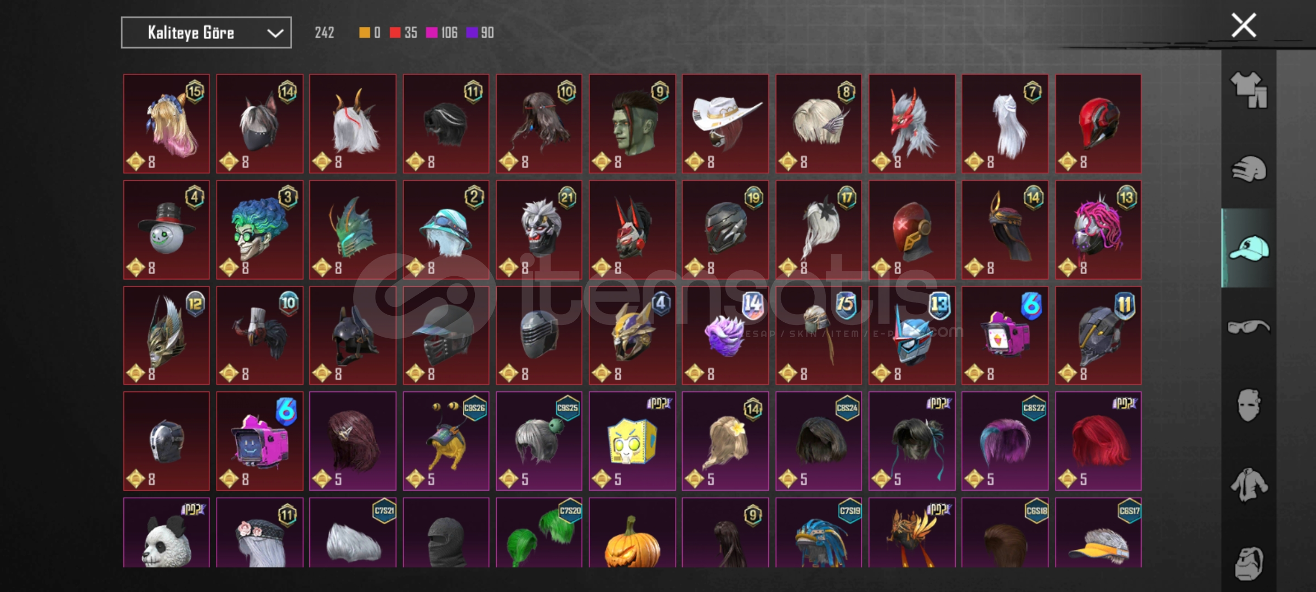1316x592 pixels.
Task: Click the pink quality count 106
Action: point(442,33)
